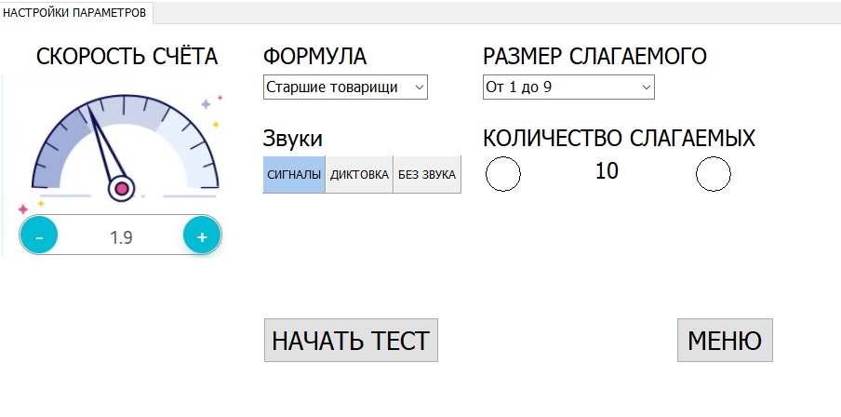Click the right circle beside the number 10
841x417 pixels.
(714, 174)
